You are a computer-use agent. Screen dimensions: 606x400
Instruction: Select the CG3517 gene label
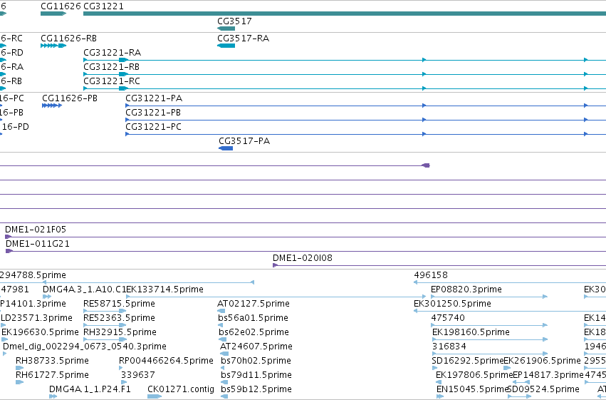tap(234, 21)
